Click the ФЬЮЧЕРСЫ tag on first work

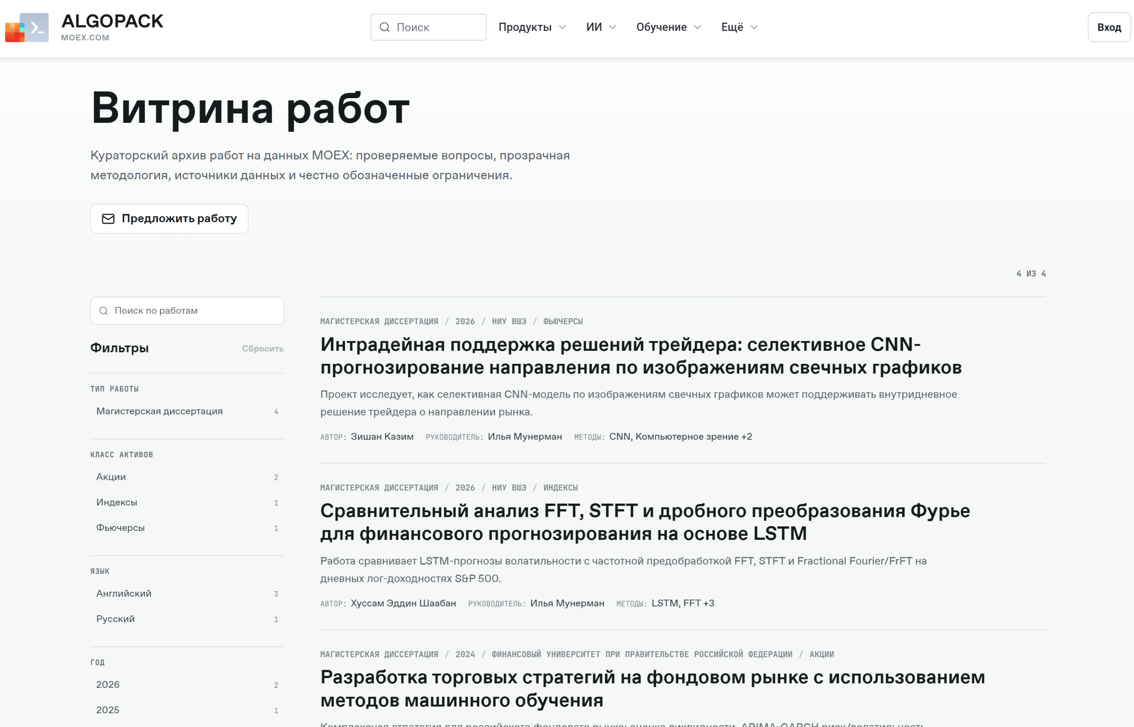point(563,322)
